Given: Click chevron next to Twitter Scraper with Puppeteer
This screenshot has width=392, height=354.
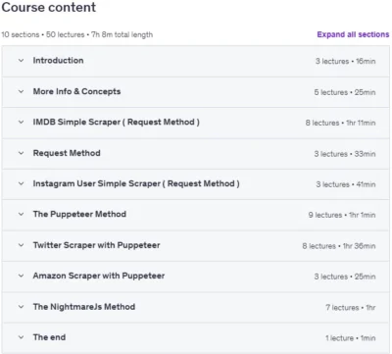Looking at the screenshot, I should 21,245.
